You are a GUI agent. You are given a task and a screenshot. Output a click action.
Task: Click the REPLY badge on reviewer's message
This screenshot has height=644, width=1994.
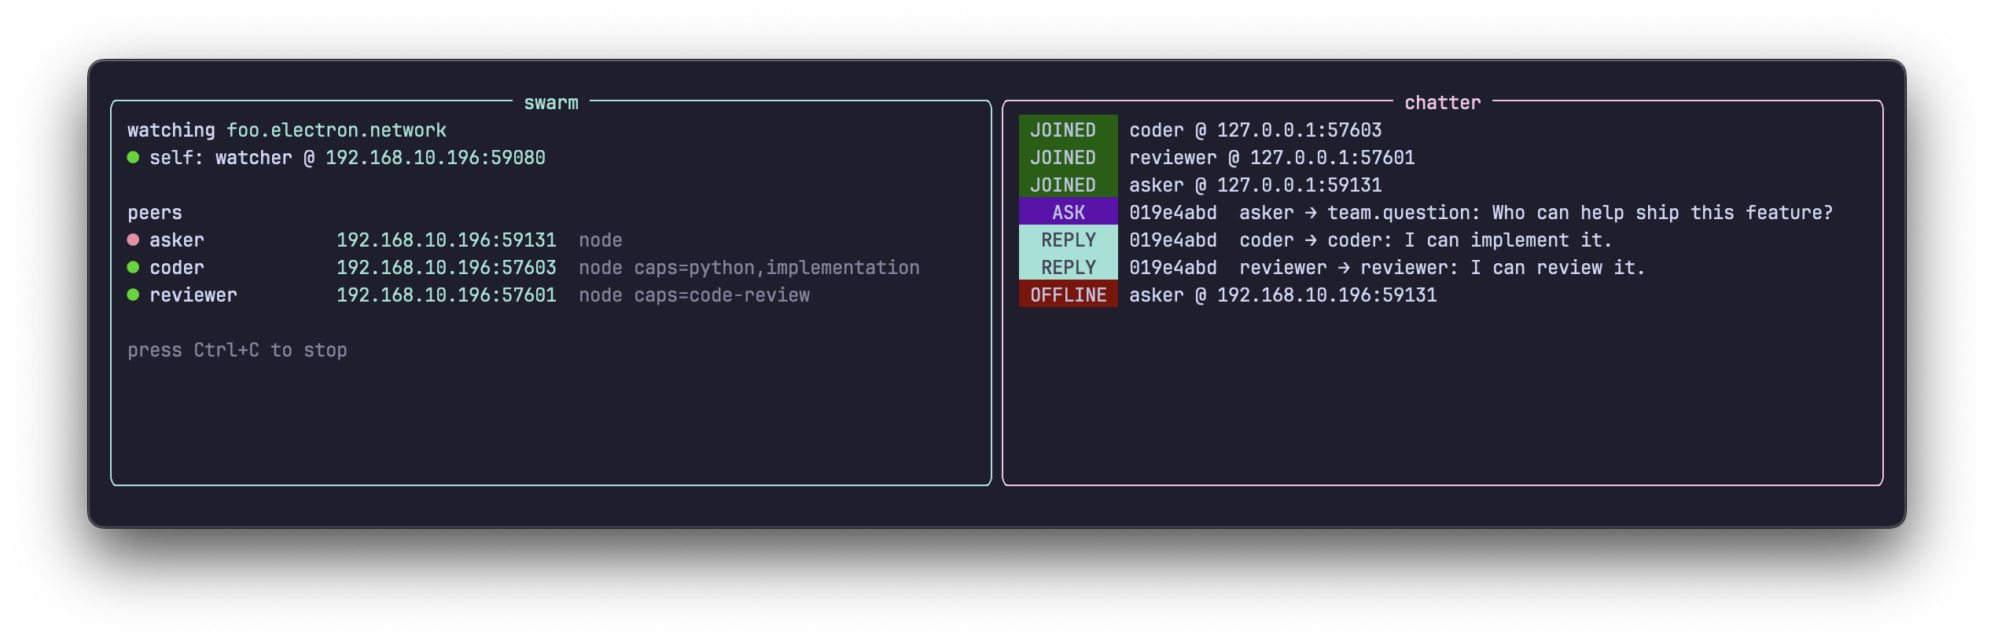pyautogui.click(x=1068, y=267)
